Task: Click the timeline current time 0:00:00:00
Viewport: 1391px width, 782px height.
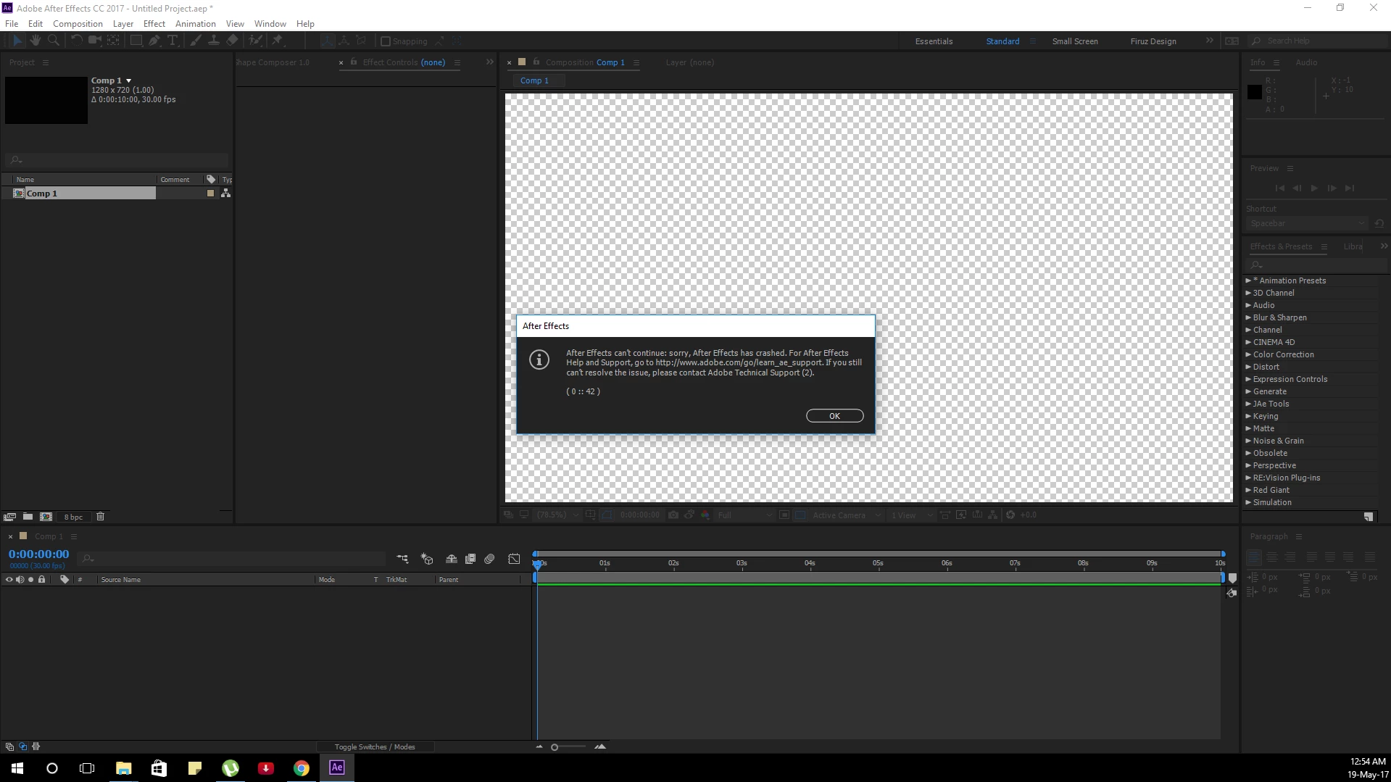Action: 38,554
